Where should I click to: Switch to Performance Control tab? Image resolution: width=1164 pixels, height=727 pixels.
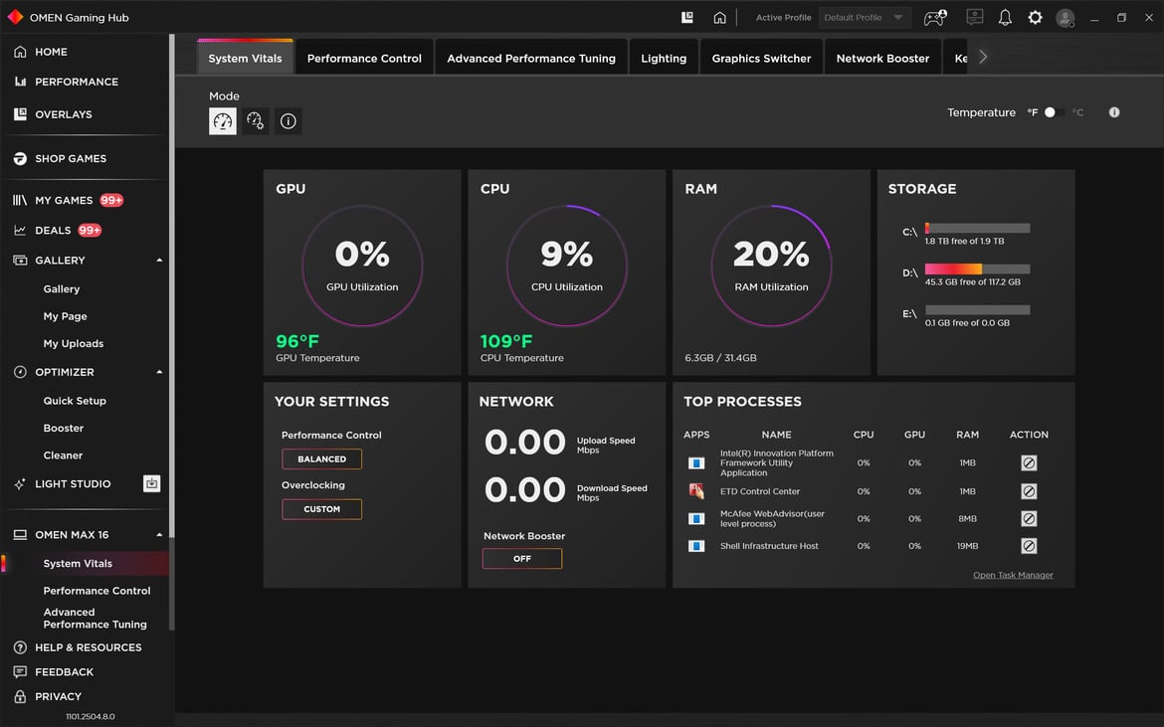pyautogui.click(x=364, y=58)
